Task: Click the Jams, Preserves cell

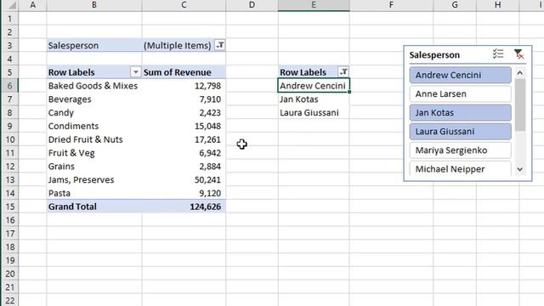Action: click(x=94, y=179)
